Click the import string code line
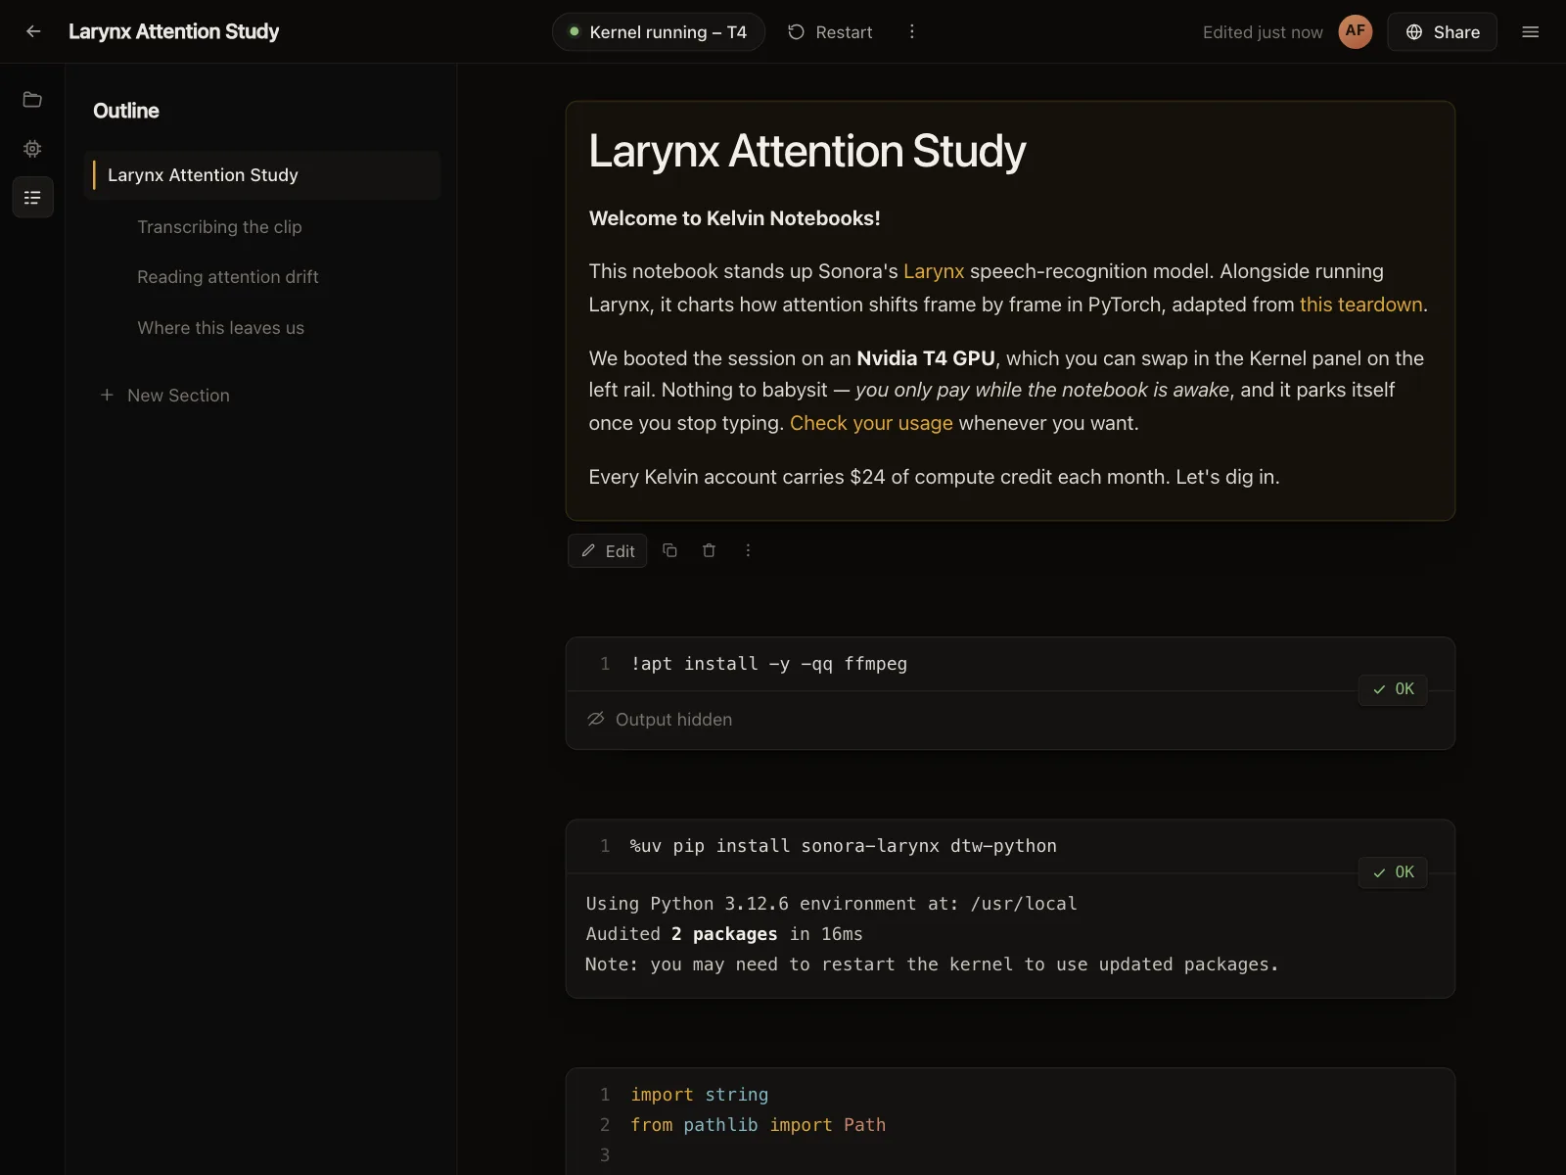Screen dimensions: 1566x1175 pos(700,1095)
